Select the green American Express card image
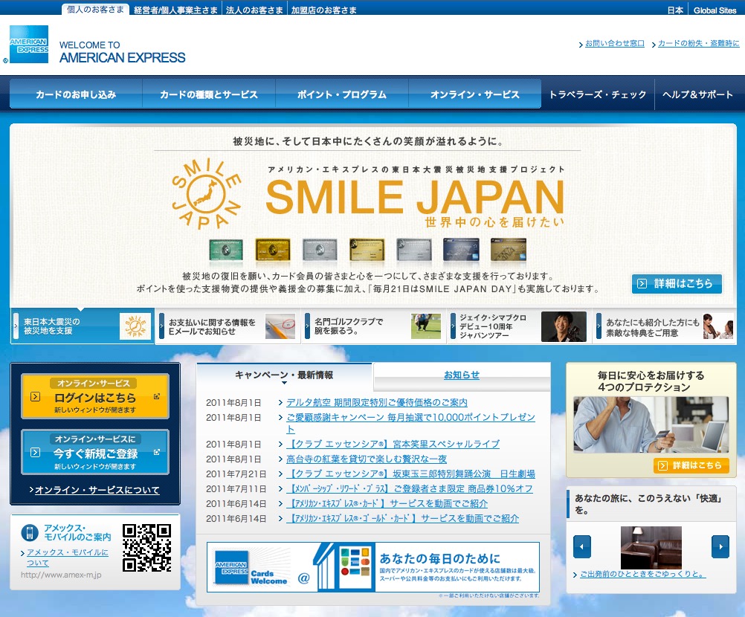Screen dimensions: 745x617 (226, 250)
